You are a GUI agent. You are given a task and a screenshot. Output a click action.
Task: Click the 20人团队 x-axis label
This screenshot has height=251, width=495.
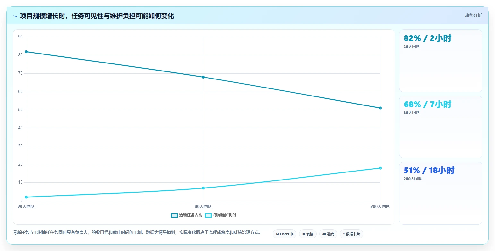click(26, 207)
